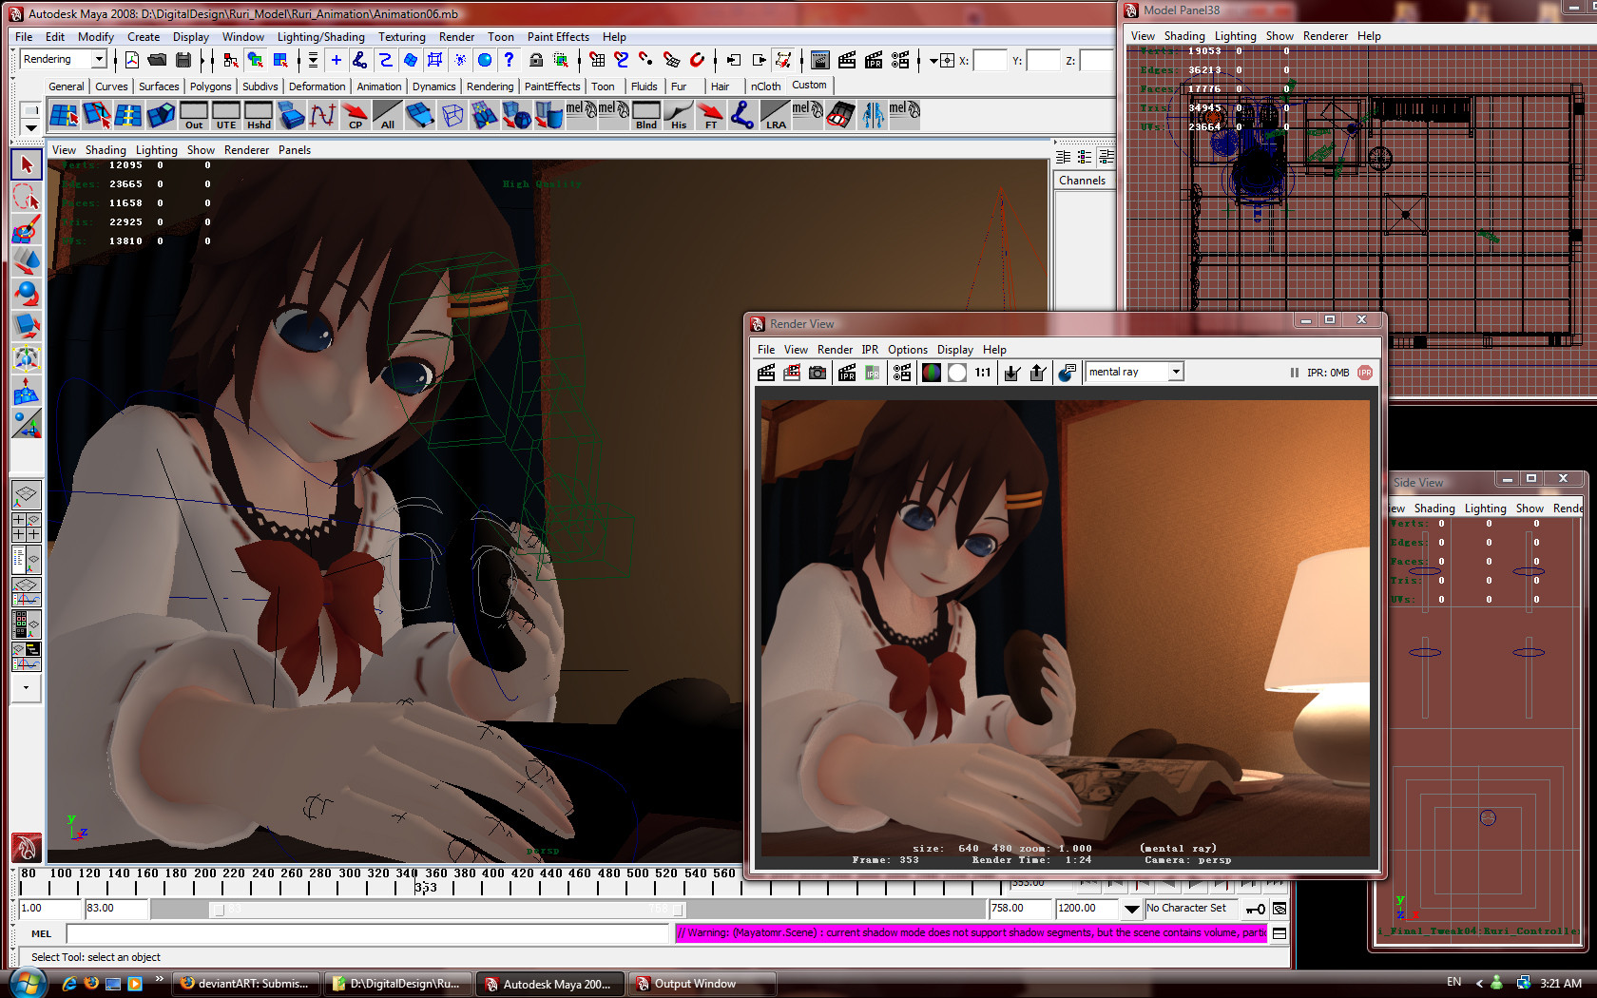
Task: Click the LRA shelf button
Action: [x=776, y=115]
